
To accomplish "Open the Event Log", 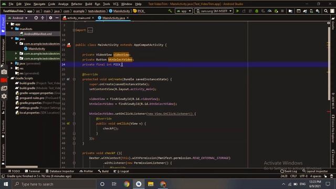I will (289, 171).
